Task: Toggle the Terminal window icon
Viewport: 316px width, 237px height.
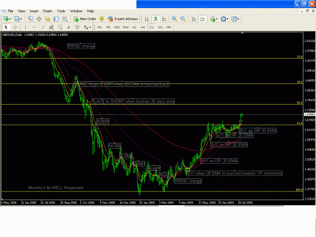Action: pyautogui.click(x=56, y=19)
